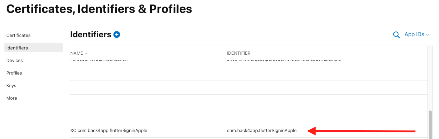This screenshot has height=139, width=439.
Task: Expand the App IDs filter dropdown
Action: [417, 34]
